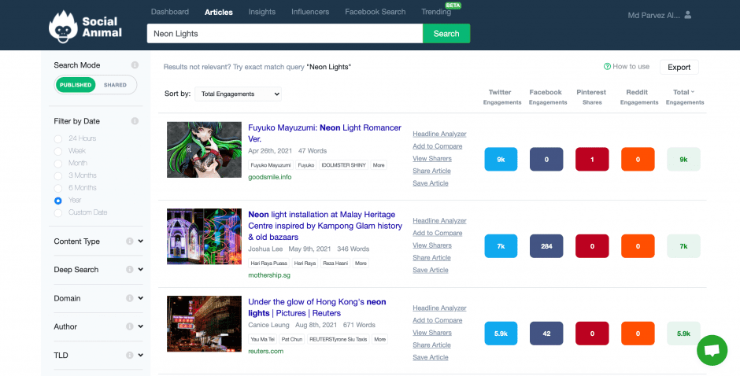Expand the TLD filter
Viewport: 740px width, 376px height.
coord(141,356)
